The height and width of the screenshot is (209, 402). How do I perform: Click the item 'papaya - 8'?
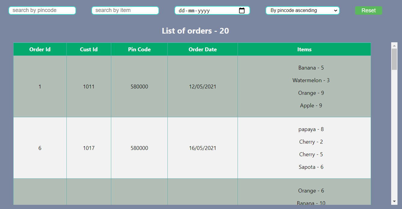tap(311, 129)
